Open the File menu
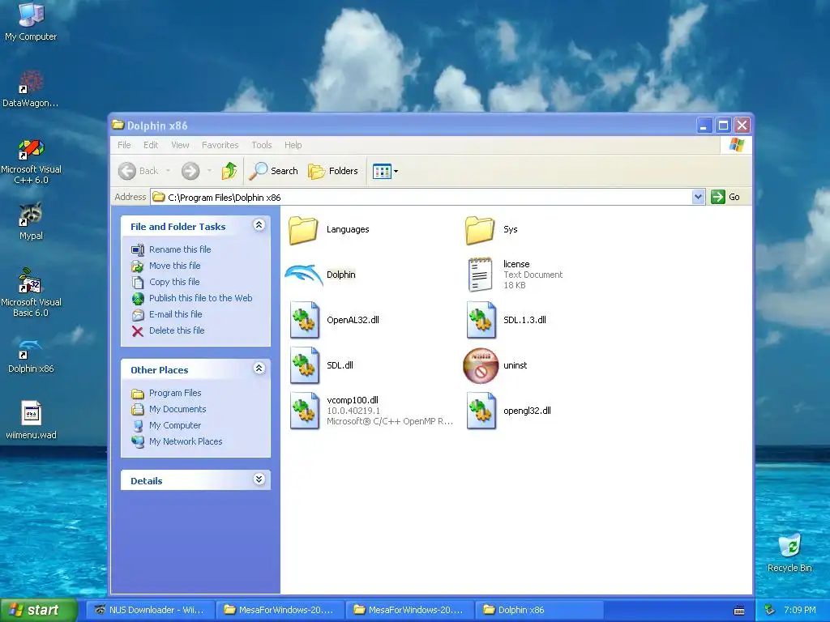The width and height of the screenshot is (830, 622). pyautogui.click(x=124, y=145)
